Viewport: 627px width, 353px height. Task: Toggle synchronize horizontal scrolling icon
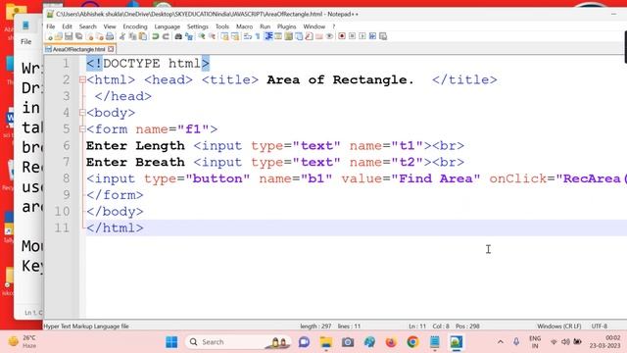(x=235, y=36)
